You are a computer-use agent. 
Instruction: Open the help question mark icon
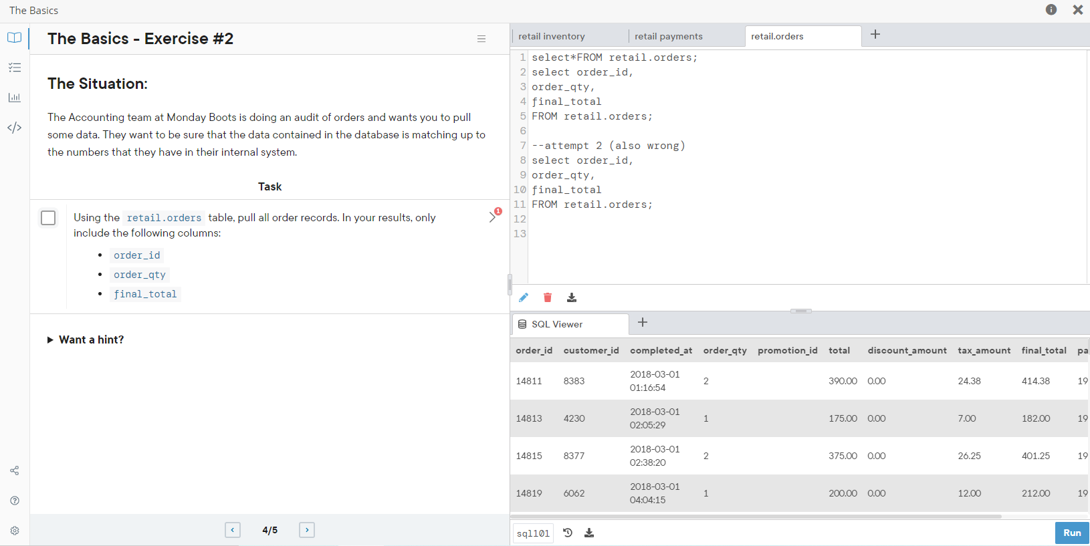pos(15,501)
